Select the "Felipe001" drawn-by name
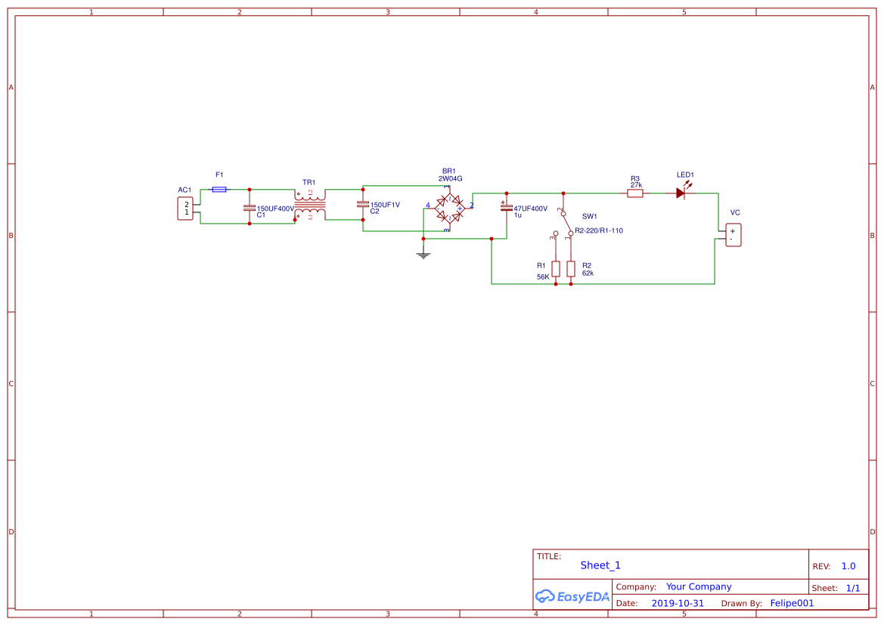Screen dimensions: 884x625 tap(792, 603)
